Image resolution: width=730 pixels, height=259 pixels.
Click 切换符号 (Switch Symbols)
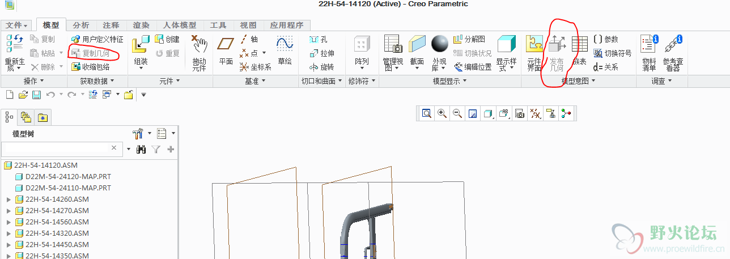(612, 53)
